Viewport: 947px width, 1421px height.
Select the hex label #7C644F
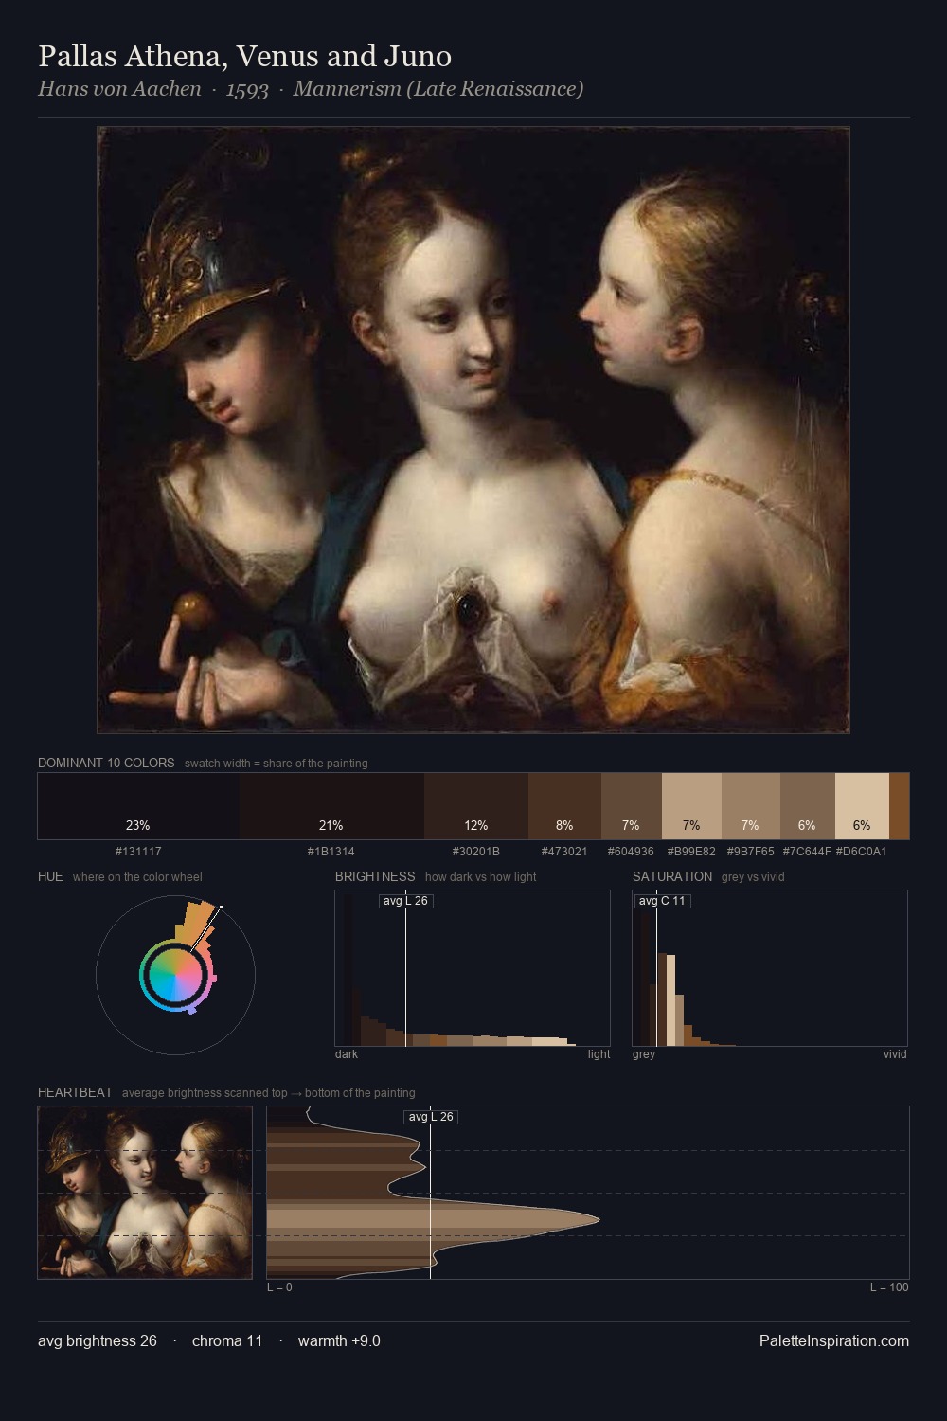(807, 852)
